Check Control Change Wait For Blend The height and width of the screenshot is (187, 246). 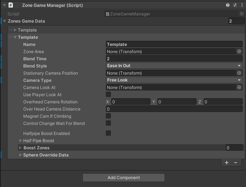pos(108,123)
